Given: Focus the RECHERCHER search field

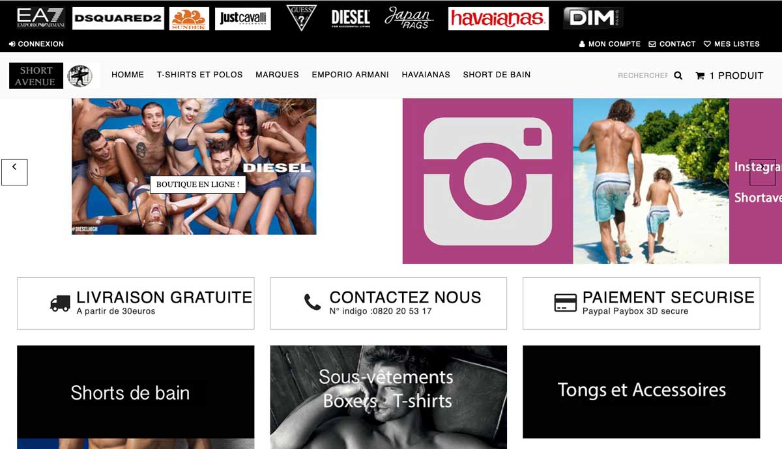Looking at the screenshot, I should pyautogui.click(x=643, y=75).
